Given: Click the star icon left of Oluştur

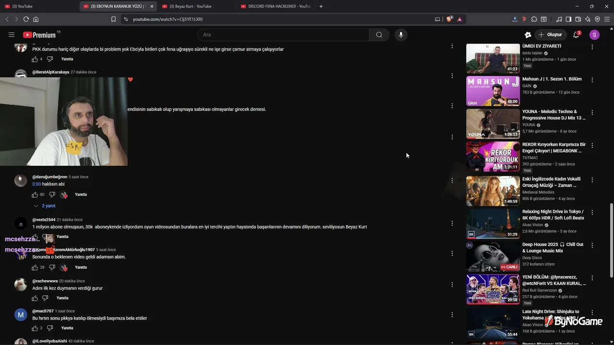Looking at the screenshot, I should pyautogui.click(x=528, y=34).
